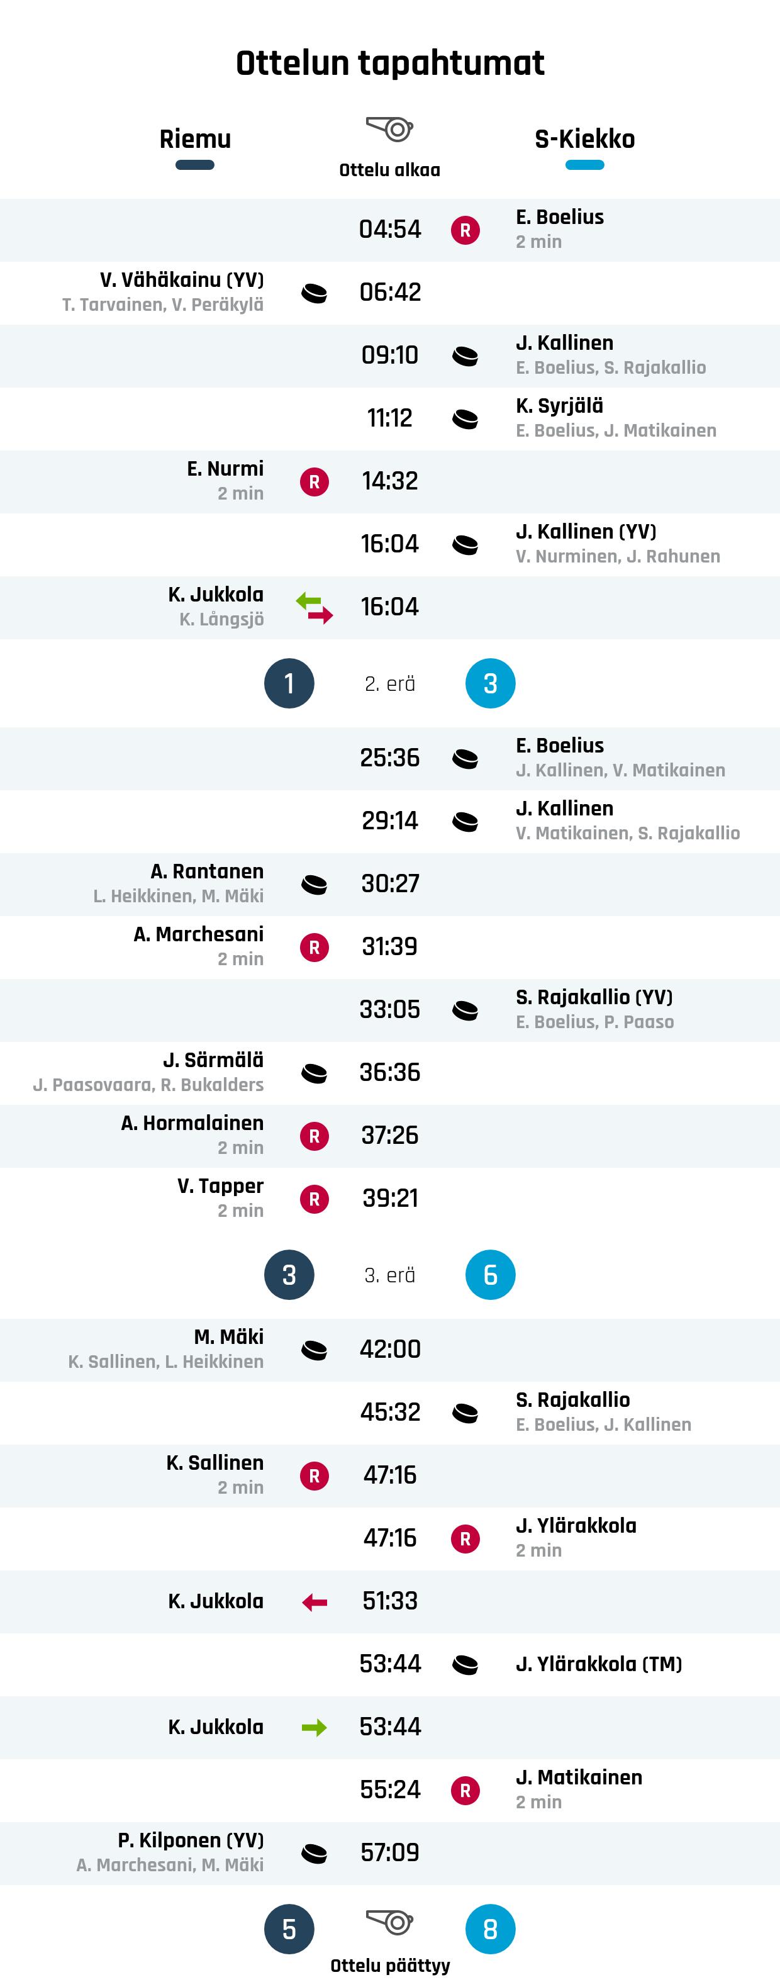Screen dimensions: 780x1987
Task: Select the S-Kiekko team heading
Action: pyautogui.click(x=585, y=139)
